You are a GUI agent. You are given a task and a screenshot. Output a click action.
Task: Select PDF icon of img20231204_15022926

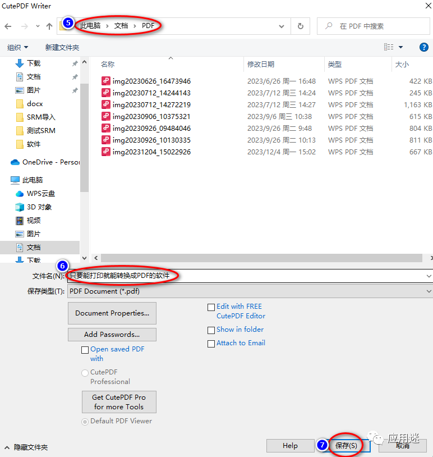[x=105, y=152]
